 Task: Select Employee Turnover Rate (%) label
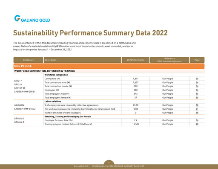59,120
